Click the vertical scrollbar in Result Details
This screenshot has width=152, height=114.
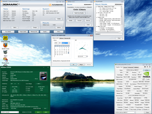pos(121,18)
